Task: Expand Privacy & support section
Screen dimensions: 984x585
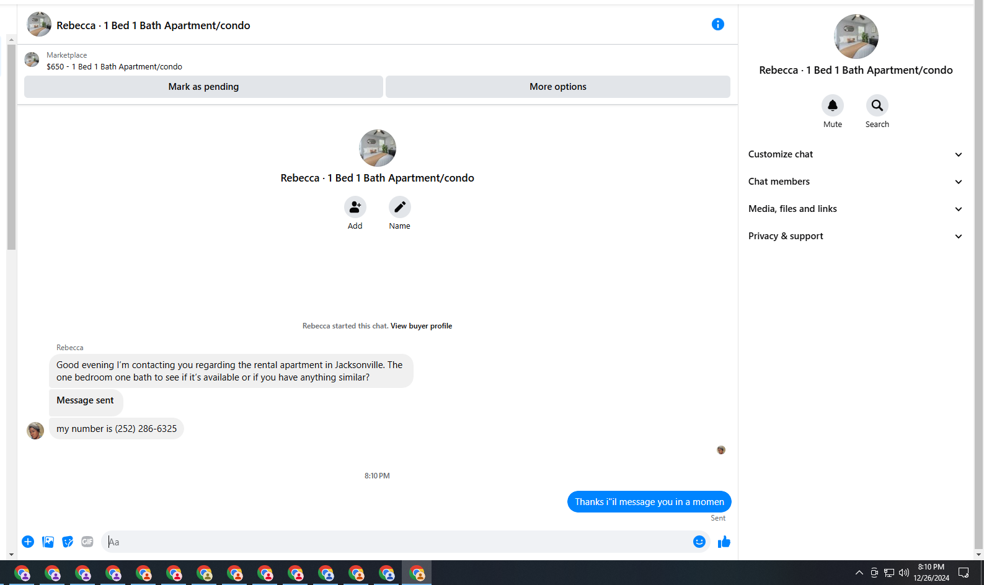Action: (856, 236)
